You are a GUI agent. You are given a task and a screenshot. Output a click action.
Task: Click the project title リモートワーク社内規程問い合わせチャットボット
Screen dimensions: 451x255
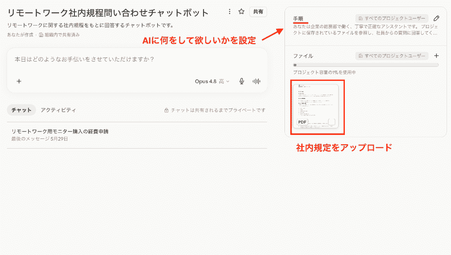(108, 13)
